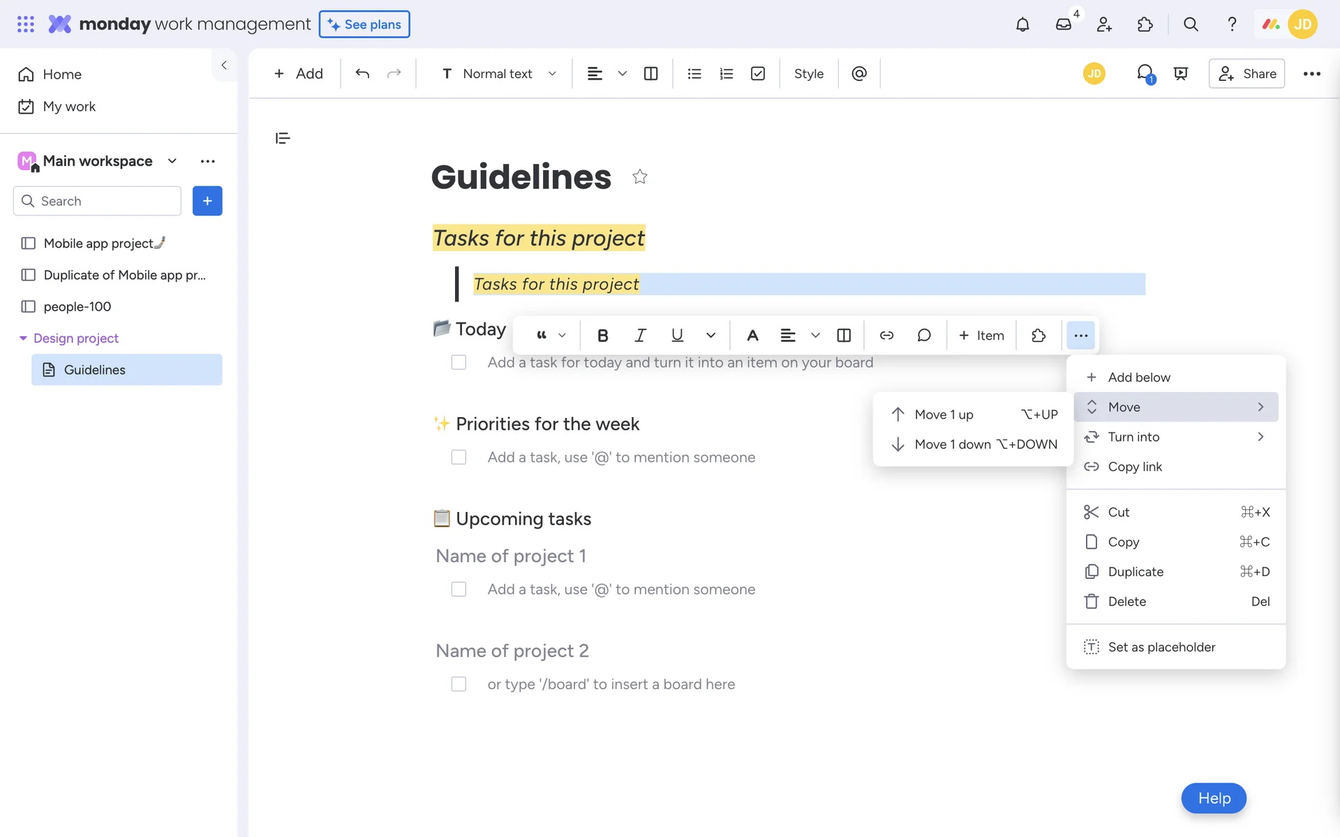Check the Priorities for the week checkbox
This screenshot has height=837, width=1340.
point(459,458)
